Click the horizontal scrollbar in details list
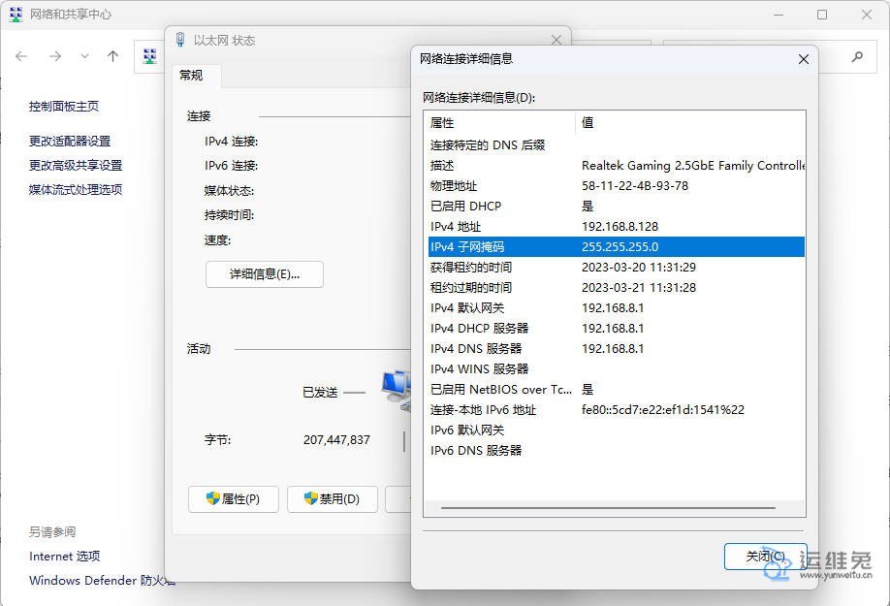 click(x=607, y=508)
